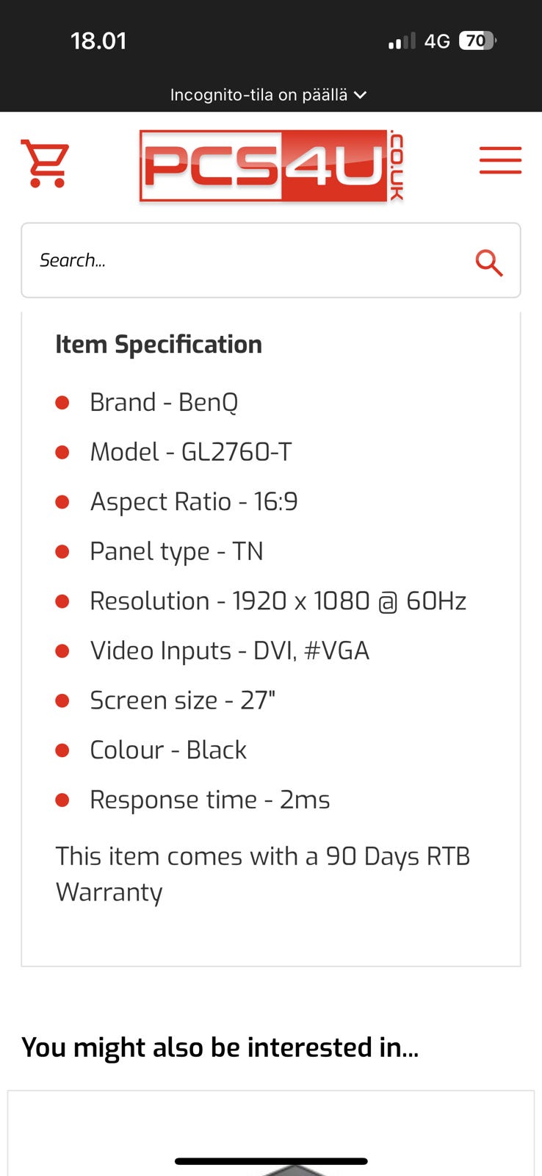Viewport: 542px width, 1176px height.
Task: Tap the cellular signal strength icon
Action: point(401,41)
